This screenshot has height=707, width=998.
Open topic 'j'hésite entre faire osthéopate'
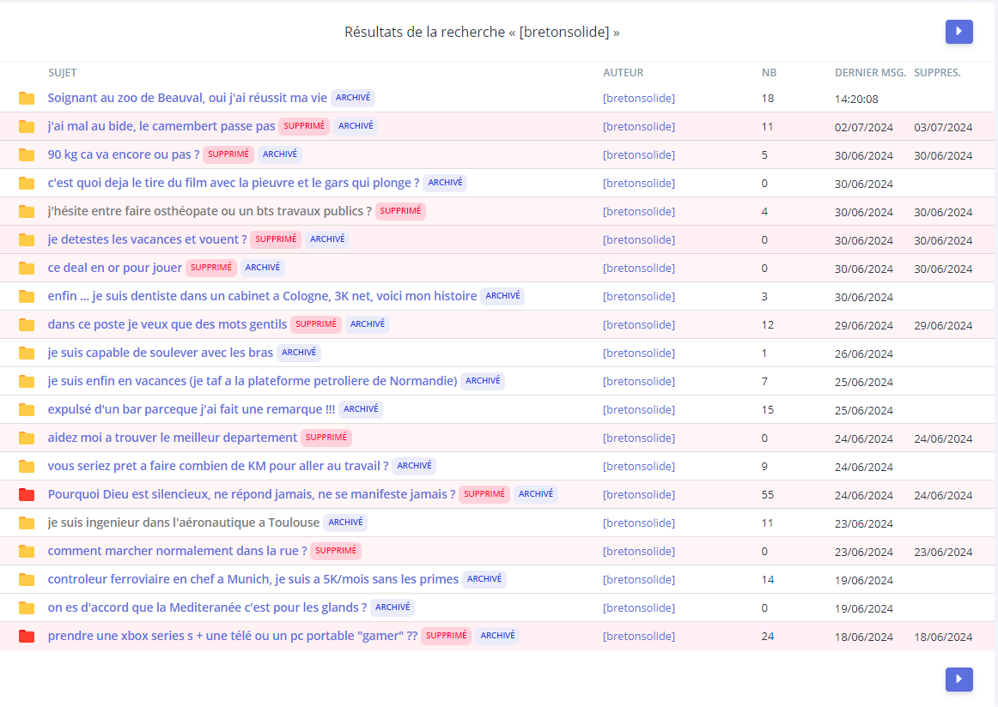pos(210,211)
